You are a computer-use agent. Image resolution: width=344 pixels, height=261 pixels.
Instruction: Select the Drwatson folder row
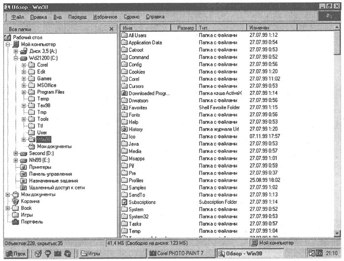201,100
